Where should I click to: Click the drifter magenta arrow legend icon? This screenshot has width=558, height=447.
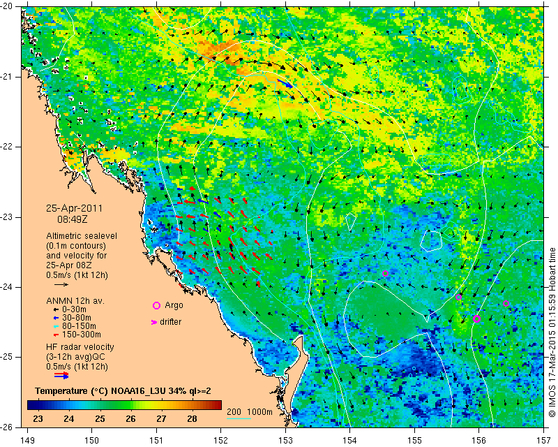154,322
